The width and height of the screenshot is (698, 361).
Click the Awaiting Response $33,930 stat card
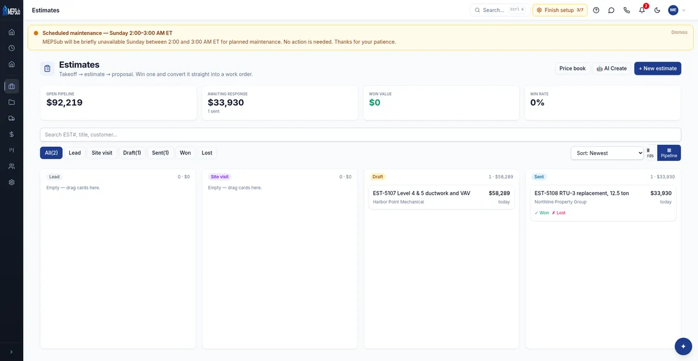point(280,103)
